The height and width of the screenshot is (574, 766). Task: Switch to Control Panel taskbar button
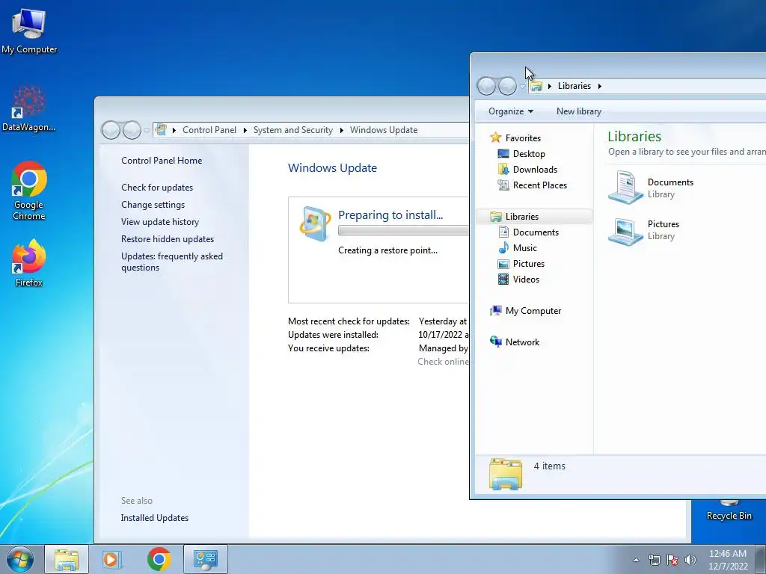(205, 559)
